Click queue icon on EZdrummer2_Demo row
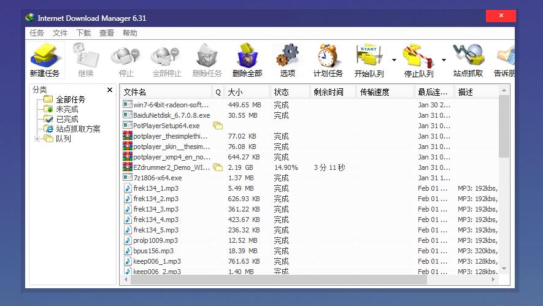Image resolution: width=543 pixels, height=306 pixels. click(x=218, y=167)
